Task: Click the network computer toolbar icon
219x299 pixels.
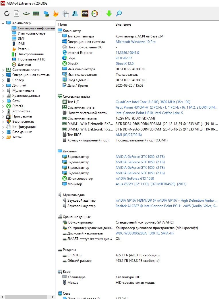Action: [46, 14]
